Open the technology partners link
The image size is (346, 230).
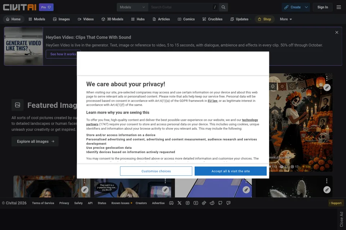tap(250, 120)
